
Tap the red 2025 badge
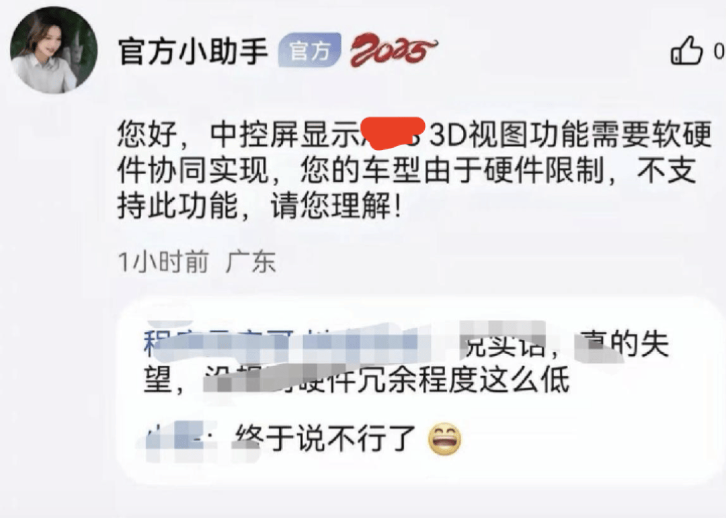393,50
